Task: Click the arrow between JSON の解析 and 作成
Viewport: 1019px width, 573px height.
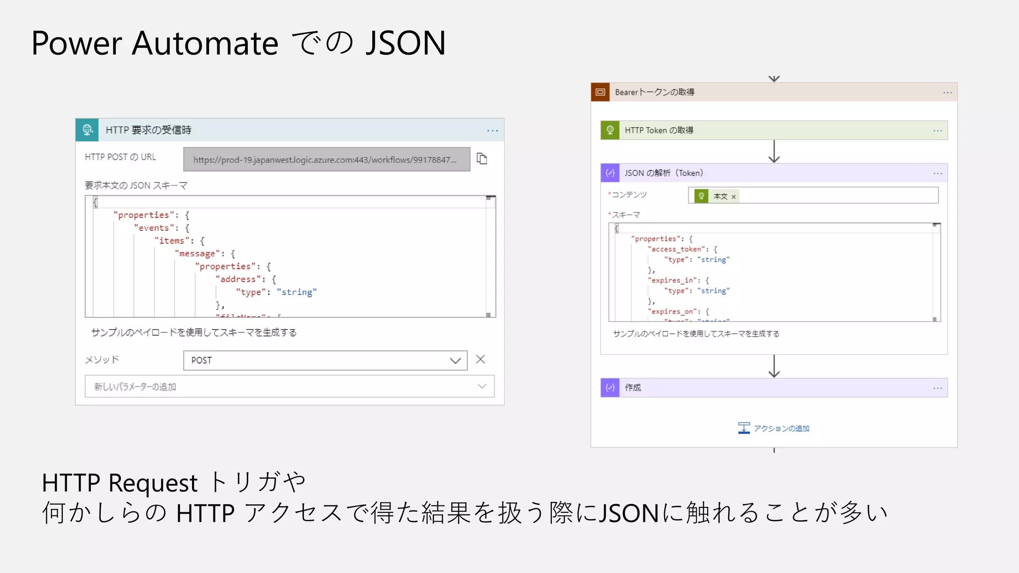Action: point(774,366)
